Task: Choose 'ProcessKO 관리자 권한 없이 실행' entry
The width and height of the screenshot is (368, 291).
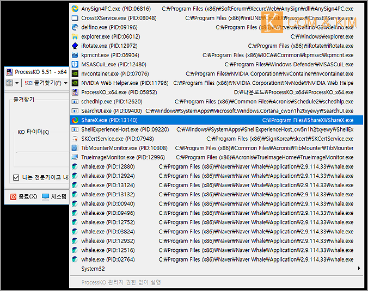Action: (x=216, y=282)
